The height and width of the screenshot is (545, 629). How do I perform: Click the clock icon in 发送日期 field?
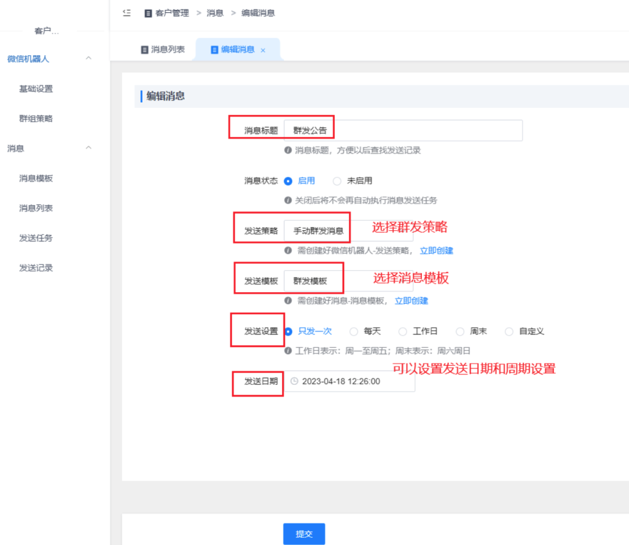tap(294, 381)
